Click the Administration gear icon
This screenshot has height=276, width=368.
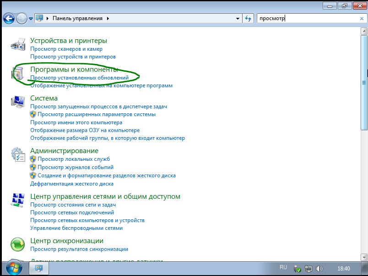pyautogui.click(x=18, y=154)
